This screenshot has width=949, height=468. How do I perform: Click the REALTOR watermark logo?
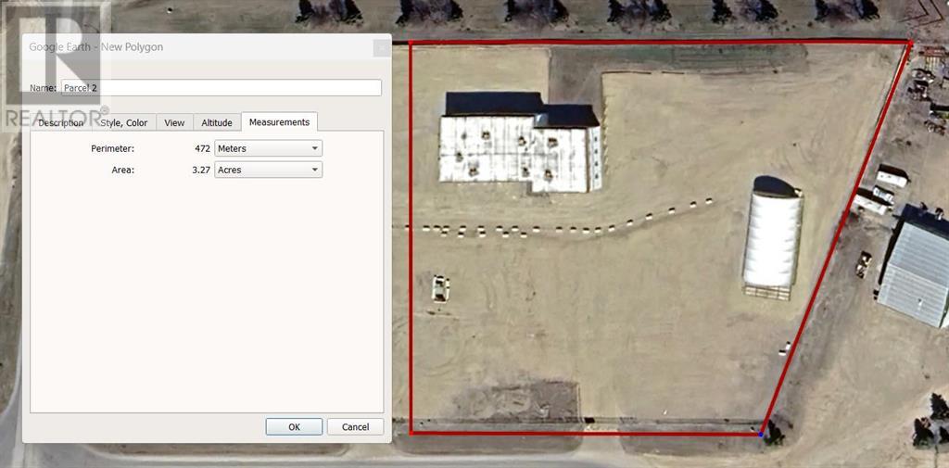[56, 65]
